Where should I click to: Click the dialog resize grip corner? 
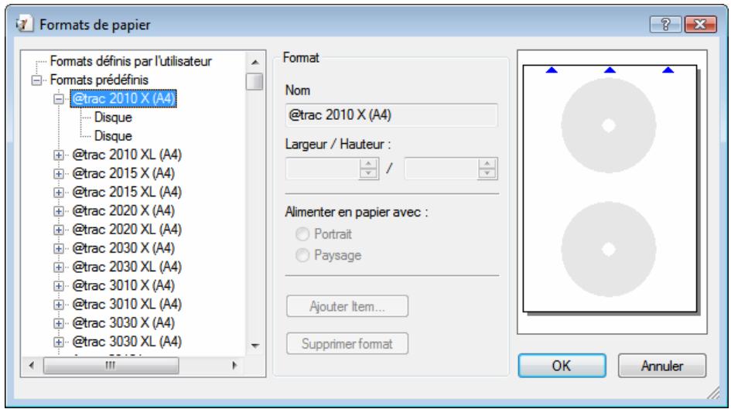[714, 393]
